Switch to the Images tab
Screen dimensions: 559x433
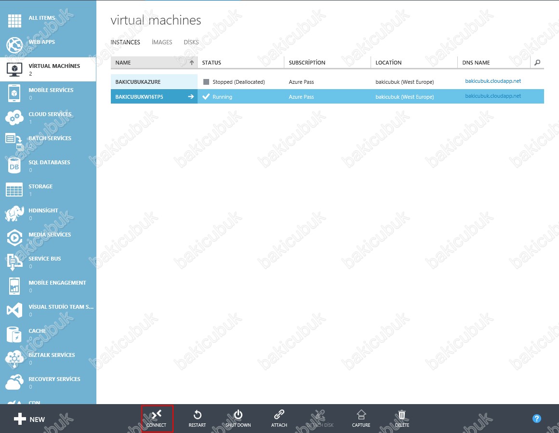coord(162,42)
